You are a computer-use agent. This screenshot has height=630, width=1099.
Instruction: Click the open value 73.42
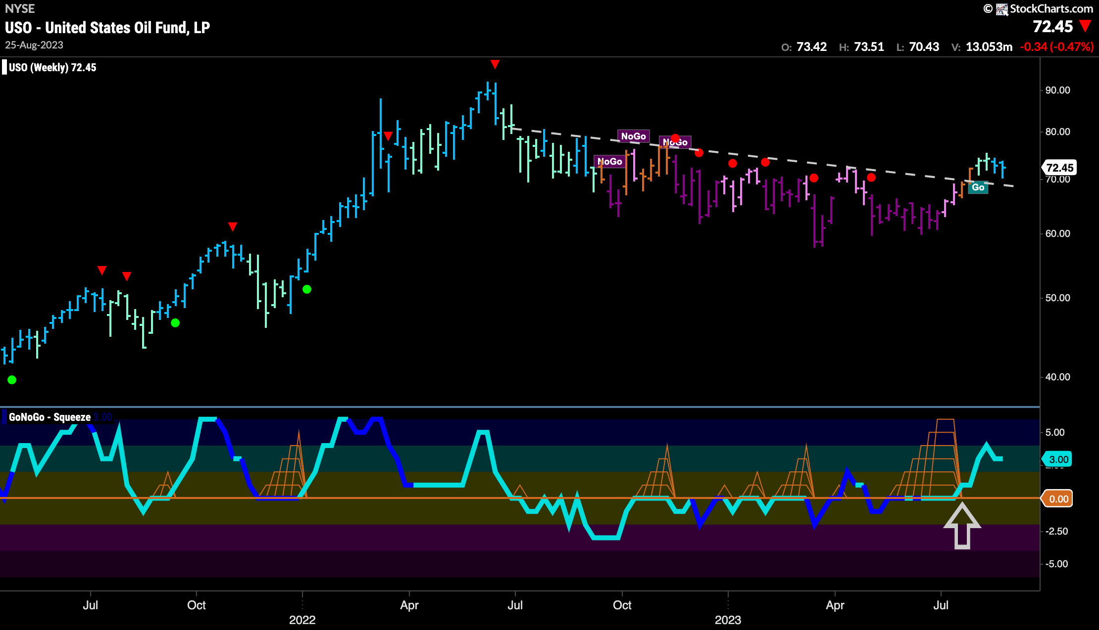tap(811, 47)
